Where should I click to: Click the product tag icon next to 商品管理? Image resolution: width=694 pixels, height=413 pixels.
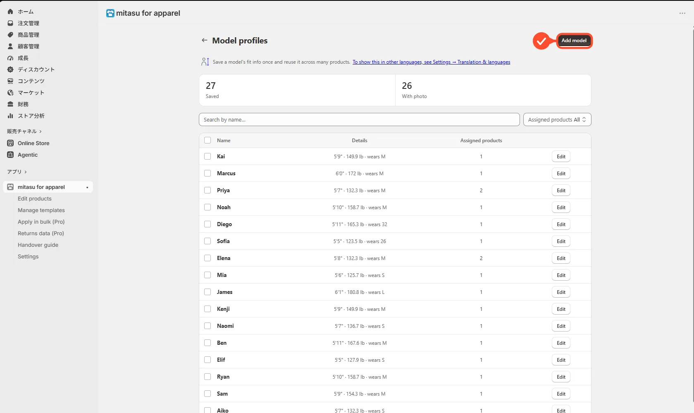point(10,35)
